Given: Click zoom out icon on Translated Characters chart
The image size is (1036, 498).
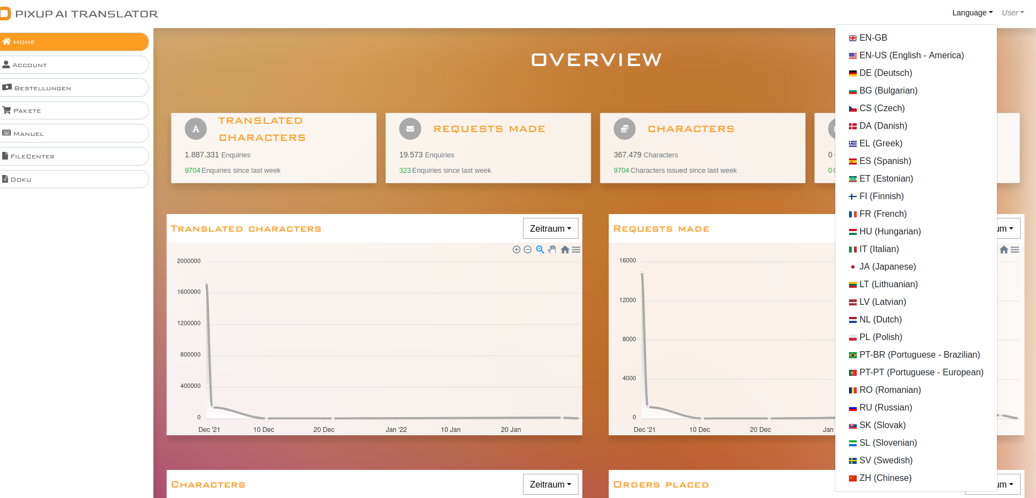Looking at the screenshot, I should point(527,250).
